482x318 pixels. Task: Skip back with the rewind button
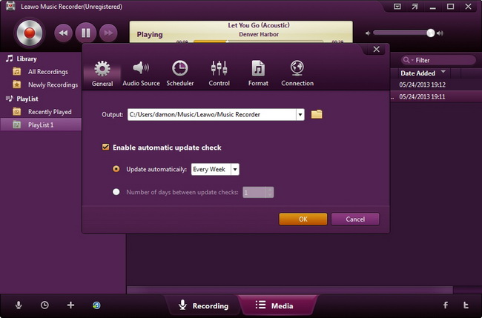[63, 33]
